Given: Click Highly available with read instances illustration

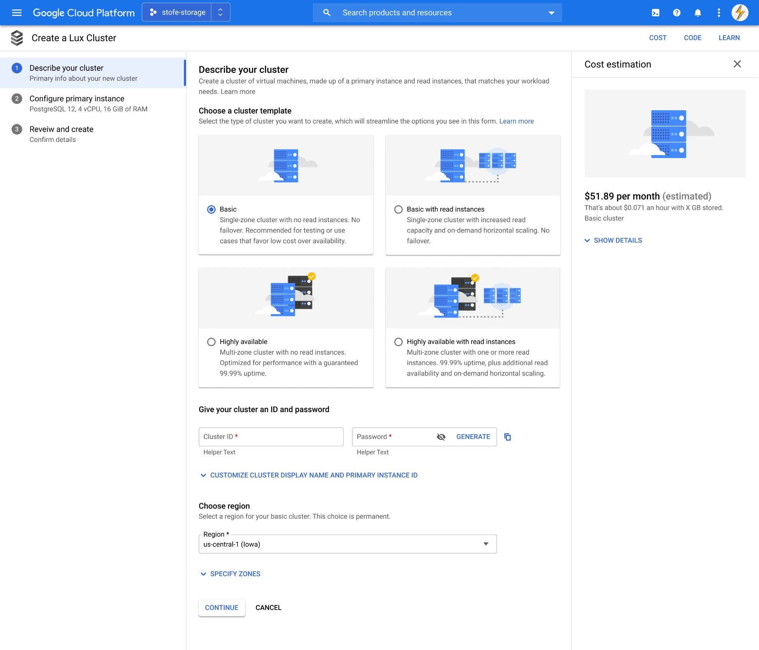Looking at the screenshot, I should pyautogui.click(x=473, y=298).
